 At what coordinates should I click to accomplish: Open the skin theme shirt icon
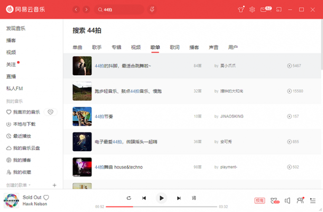241,10
